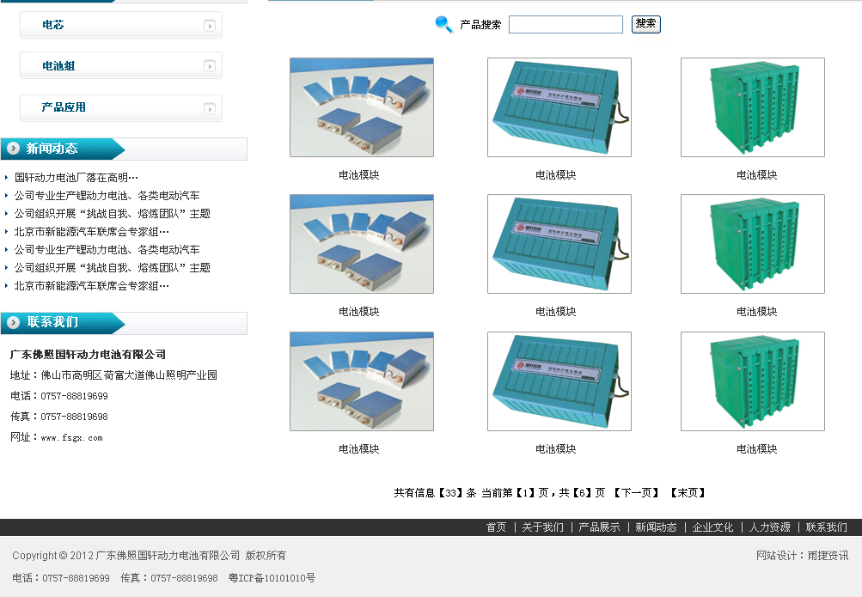This screenshot has height=597, width=862.
Task: Expand the 电池组 category arrow
Action: 210,66
